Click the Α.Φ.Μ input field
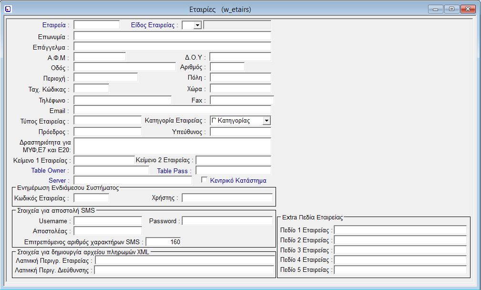This screenshot has width=481, height=290. coord(100,57)
